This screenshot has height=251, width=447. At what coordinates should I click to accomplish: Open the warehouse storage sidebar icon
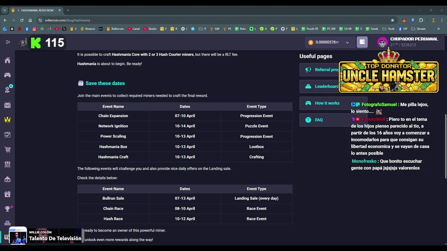coord(7,179)
